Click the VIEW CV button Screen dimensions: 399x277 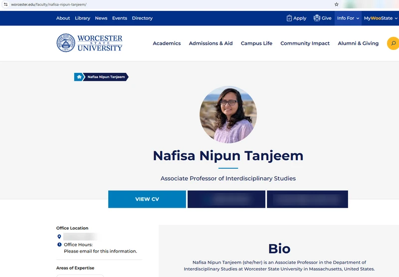[147, 199]
